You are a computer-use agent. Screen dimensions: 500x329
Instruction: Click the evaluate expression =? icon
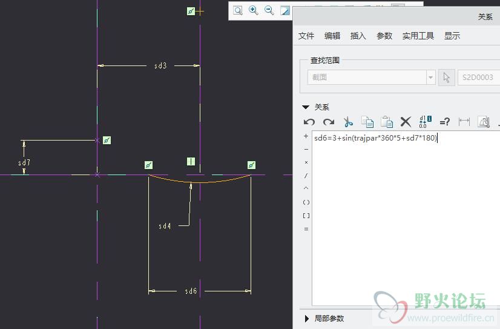(x=444, y=122)
